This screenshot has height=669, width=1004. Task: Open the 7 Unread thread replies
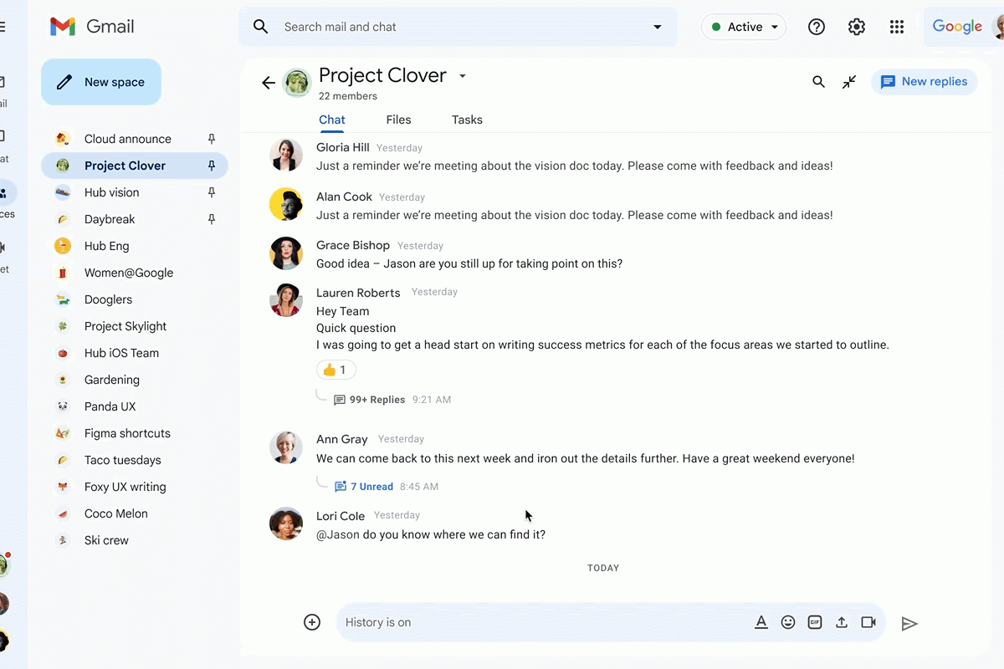(x=371, y=487)
